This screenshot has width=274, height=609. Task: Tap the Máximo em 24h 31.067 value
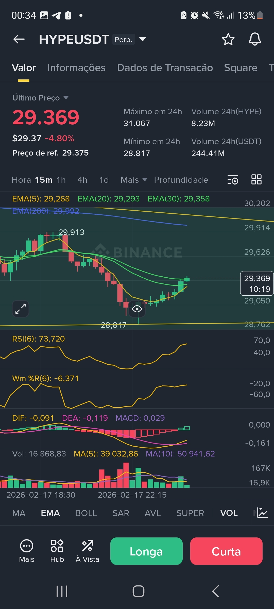137,123
